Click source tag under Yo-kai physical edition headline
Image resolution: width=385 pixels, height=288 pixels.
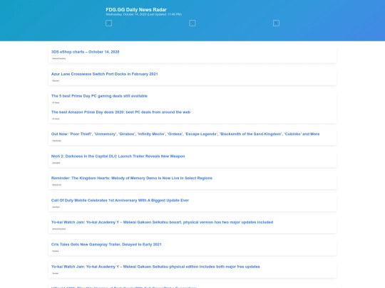pos(56,273)
